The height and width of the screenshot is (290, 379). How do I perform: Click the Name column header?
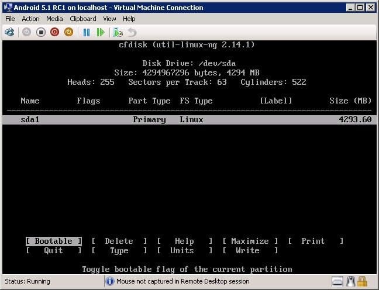point(30,101)
